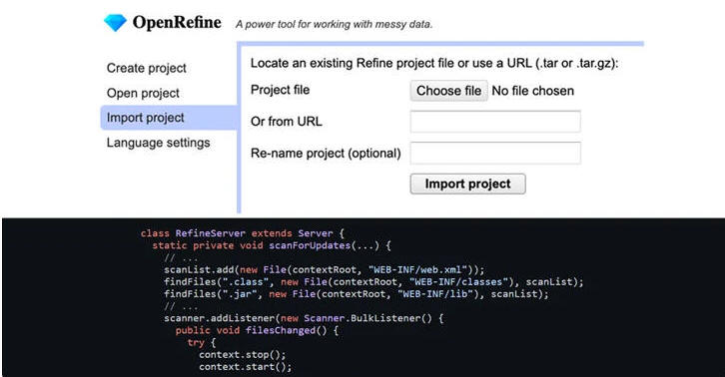Click the OpenRefine diamond logo icon

point(115,23)
